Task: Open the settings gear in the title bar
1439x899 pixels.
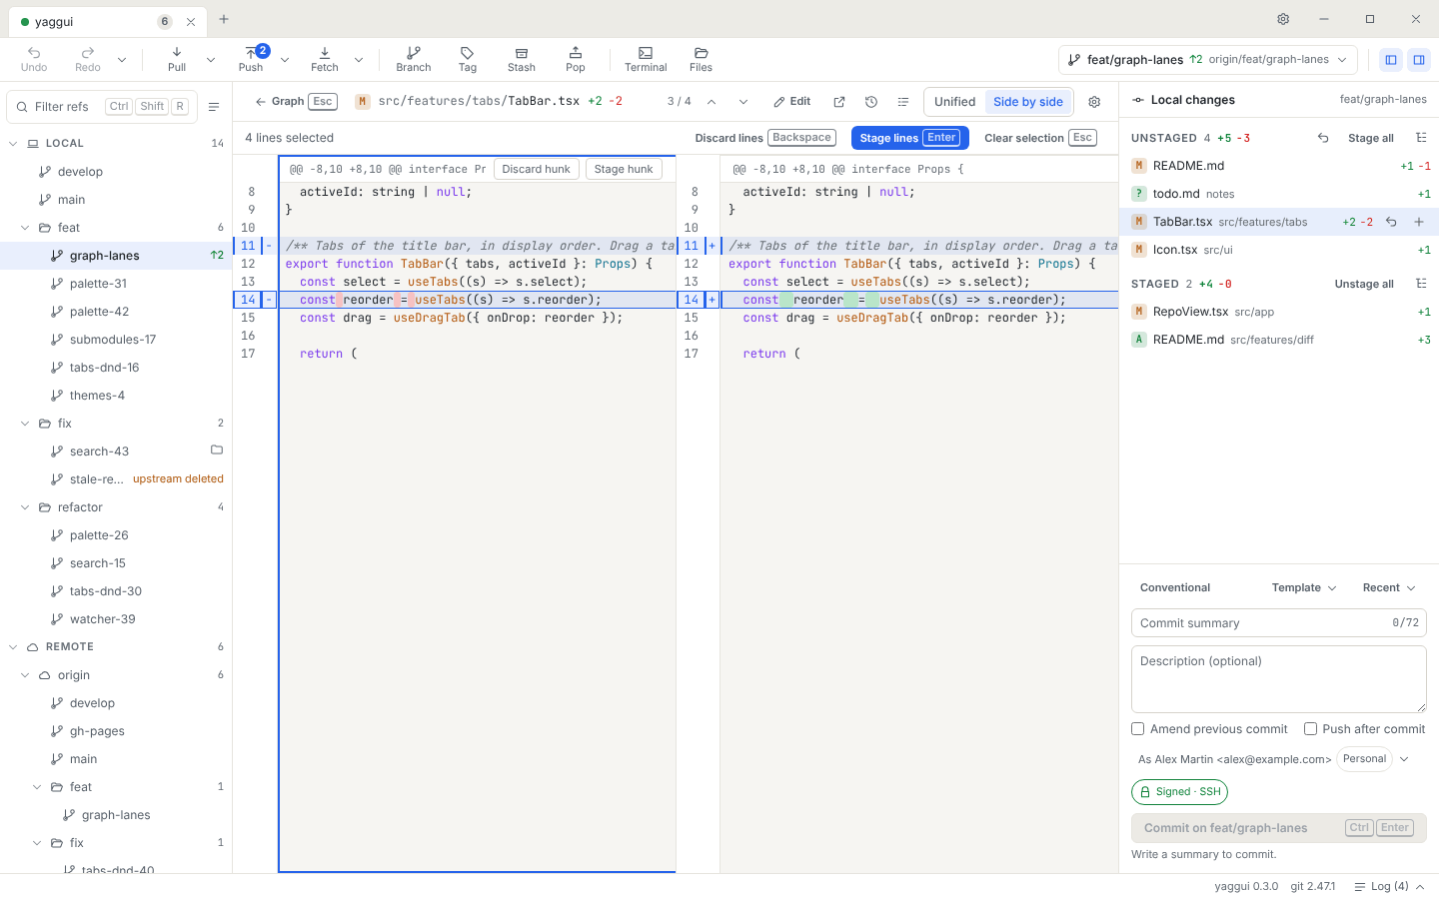Action: (x=1283, y=19)
